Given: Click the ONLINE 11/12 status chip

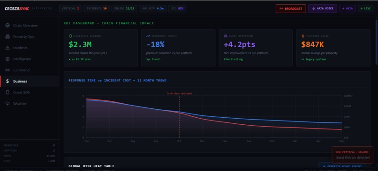Looking at the screenshot, I should [x=124, y=9].
